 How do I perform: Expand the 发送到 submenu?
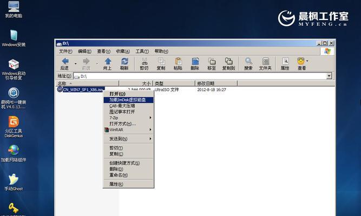coord(150,139)
